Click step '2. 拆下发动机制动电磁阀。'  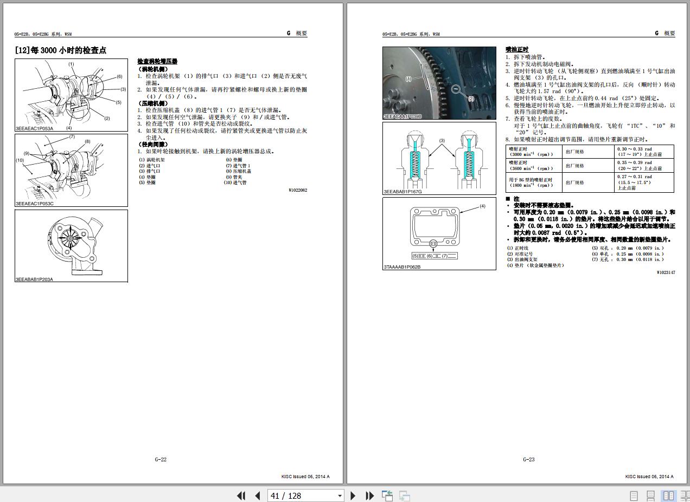pyautogui.click(x=540, y=64)
